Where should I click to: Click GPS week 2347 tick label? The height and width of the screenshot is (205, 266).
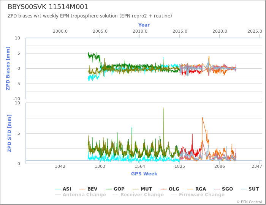pyautogui.click(x=257, y=166)
